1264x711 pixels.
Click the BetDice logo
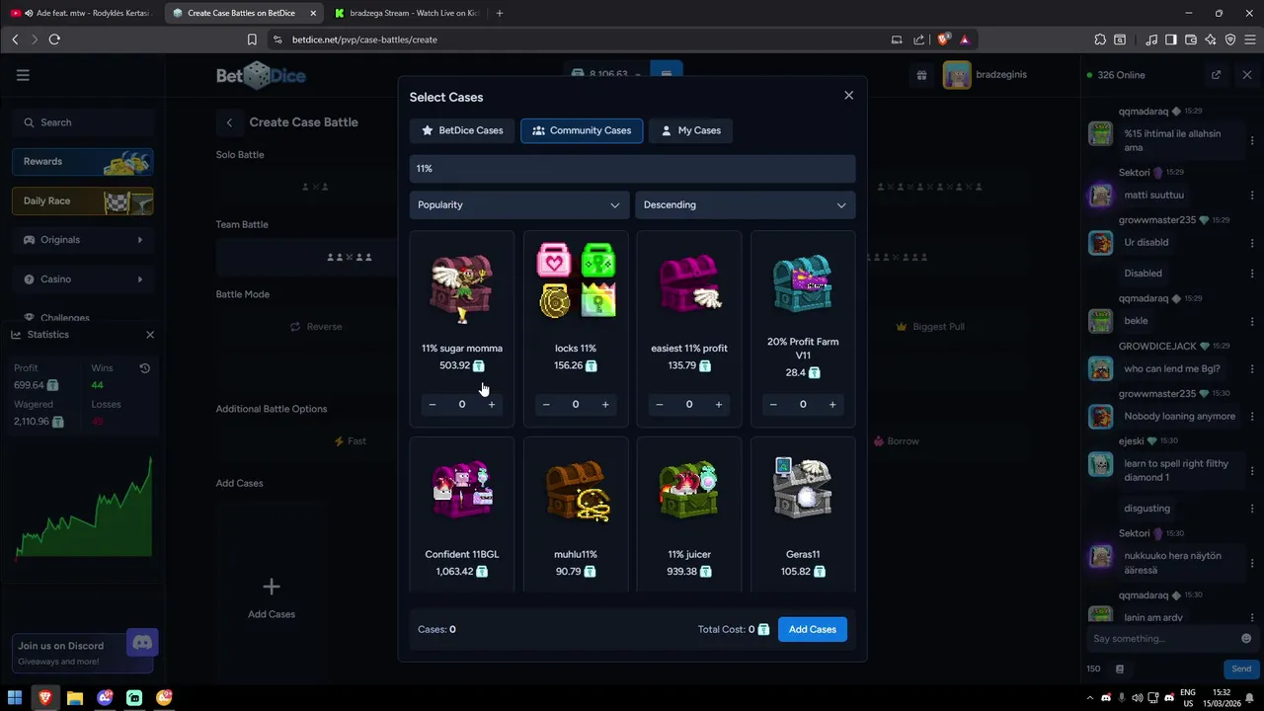[261, 75]
